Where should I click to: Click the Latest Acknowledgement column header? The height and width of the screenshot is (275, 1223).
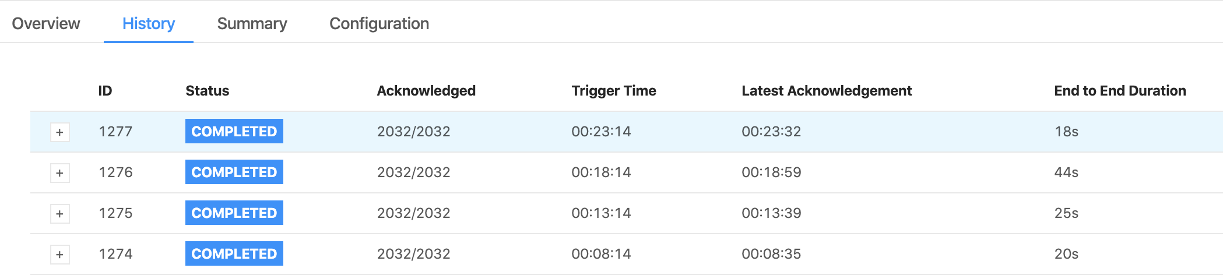click(827, 91)
